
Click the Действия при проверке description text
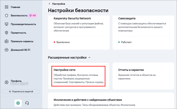coord(95,105)
